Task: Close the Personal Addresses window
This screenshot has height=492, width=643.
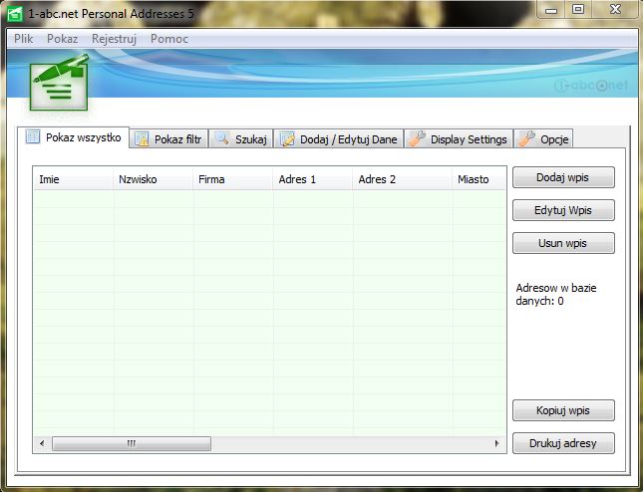Action: click(x=615, y=10)
